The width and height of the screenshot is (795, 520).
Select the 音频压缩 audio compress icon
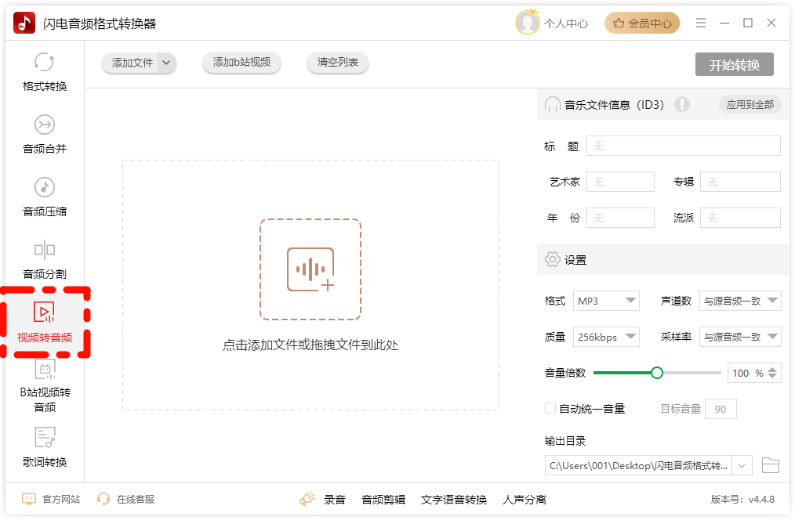pos(44,187)
